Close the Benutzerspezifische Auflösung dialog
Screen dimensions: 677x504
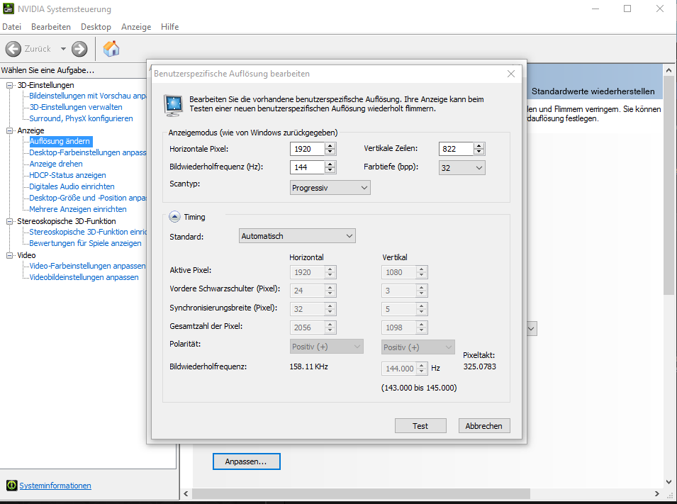coord(511,74)
